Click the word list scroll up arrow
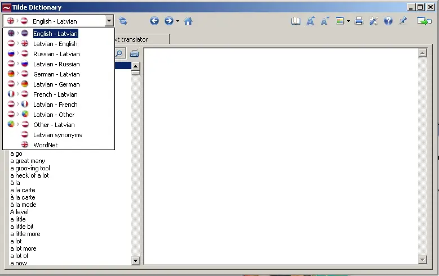 pos(135,66)
